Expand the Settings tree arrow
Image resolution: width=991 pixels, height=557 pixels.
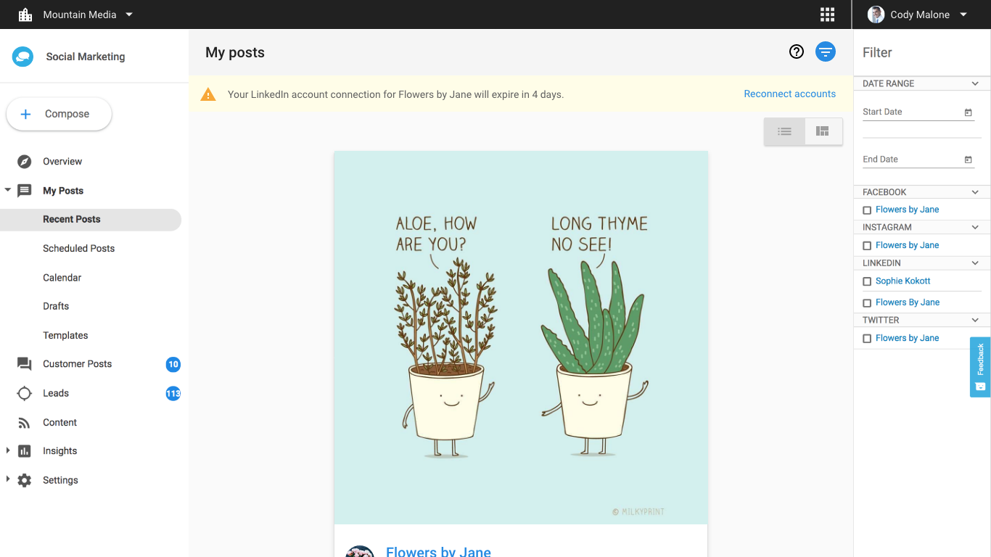tap(8, 479)
